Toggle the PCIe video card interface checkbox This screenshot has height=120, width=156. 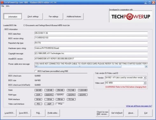tap(60, 104)
